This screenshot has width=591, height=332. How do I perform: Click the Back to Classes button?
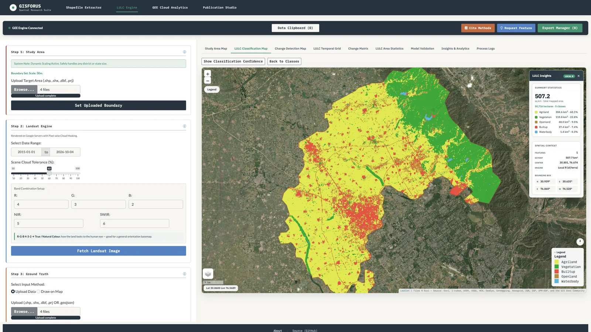284,62
